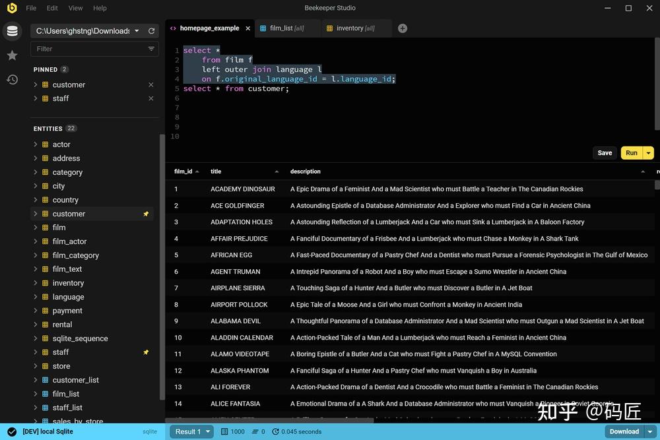Image resolution: width=660 pixels, height=440 pixels.
Task: Switch to the inventory tab
Action: tap(354, 28)
